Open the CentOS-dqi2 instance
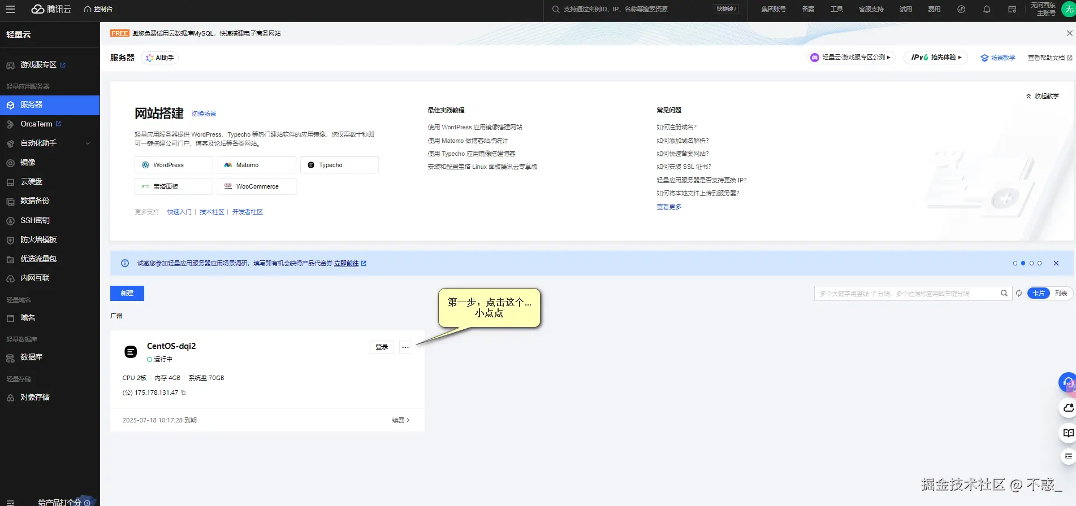 171,346
